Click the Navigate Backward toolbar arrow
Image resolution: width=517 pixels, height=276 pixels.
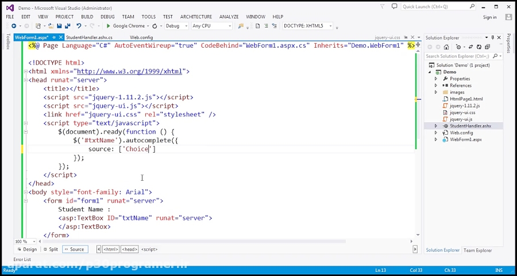pos(14,26)
